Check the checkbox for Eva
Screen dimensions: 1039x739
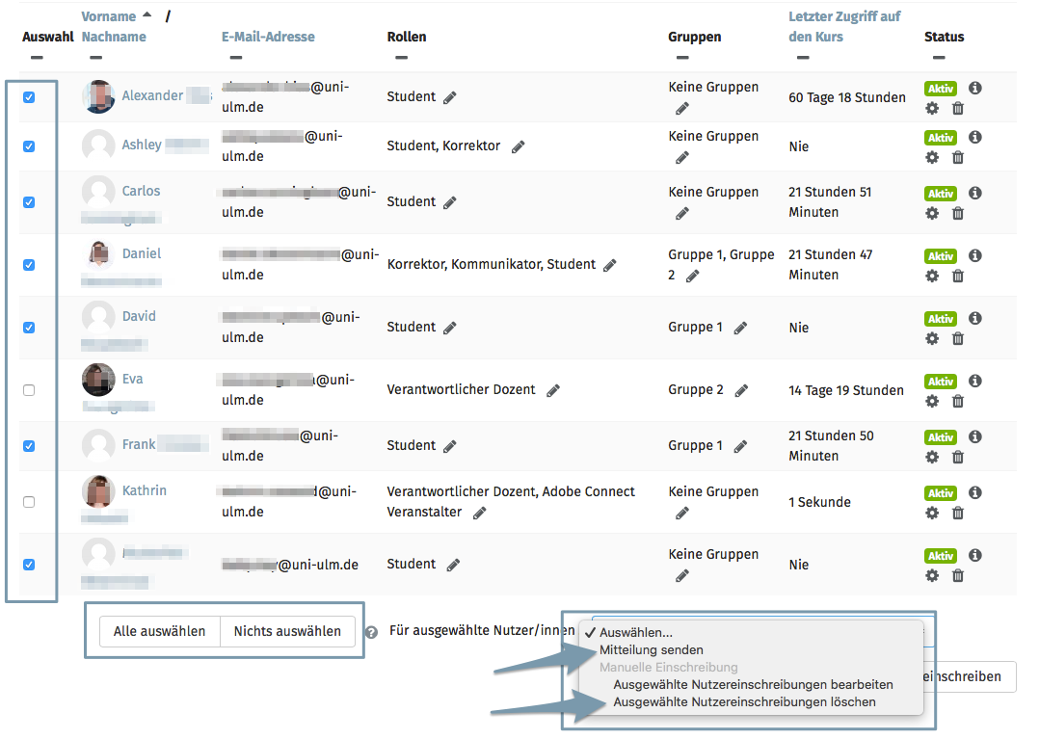pos(29,390)
